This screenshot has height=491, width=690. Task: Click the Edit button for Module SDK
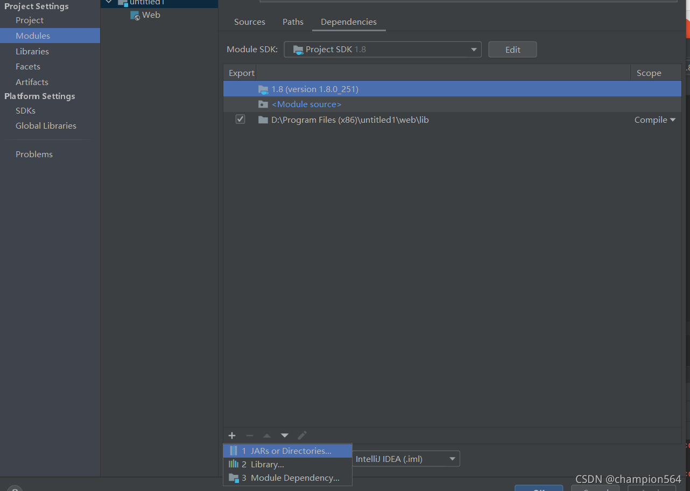click(512, 50)
